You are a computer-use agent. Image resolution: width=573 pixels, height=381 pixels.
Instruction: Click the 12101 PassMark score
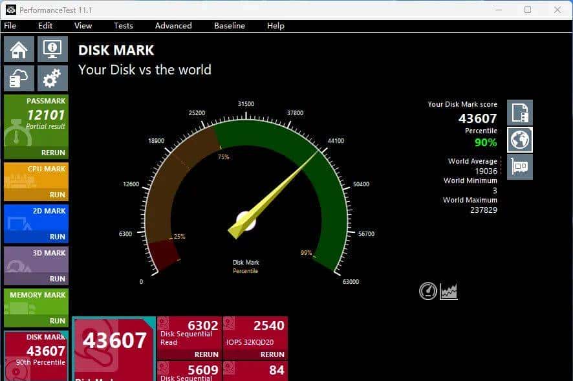click(x=46, y=115)
